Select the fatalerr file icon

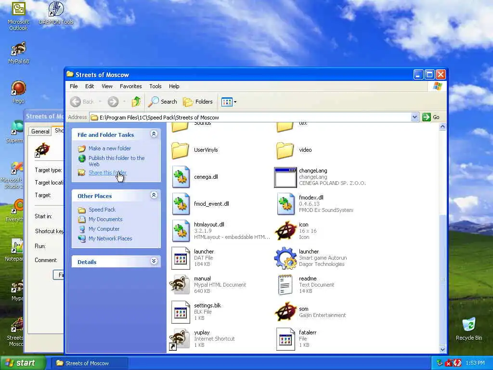coord(285,339)
